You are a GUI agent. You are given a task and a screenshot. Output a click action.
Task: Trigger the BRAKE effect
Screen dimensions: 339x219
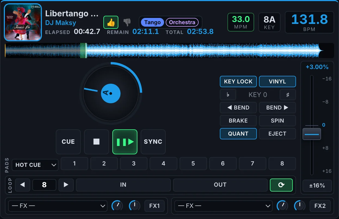(238, 121)
